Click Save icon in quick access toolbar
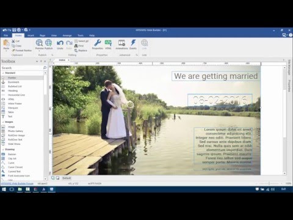Viewport: 293px width, 220px height. 14,30
